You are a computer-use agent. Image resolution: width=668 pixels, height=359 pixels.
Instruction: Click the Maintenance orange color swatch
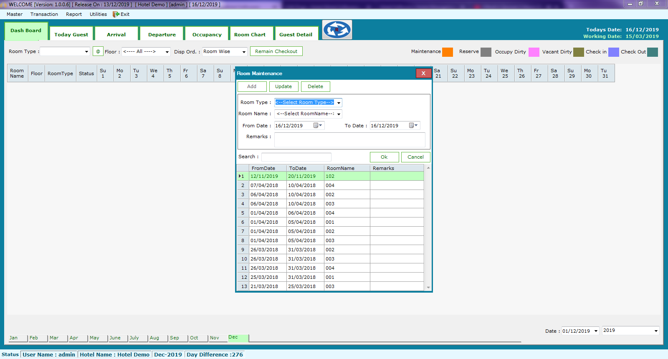448,52
